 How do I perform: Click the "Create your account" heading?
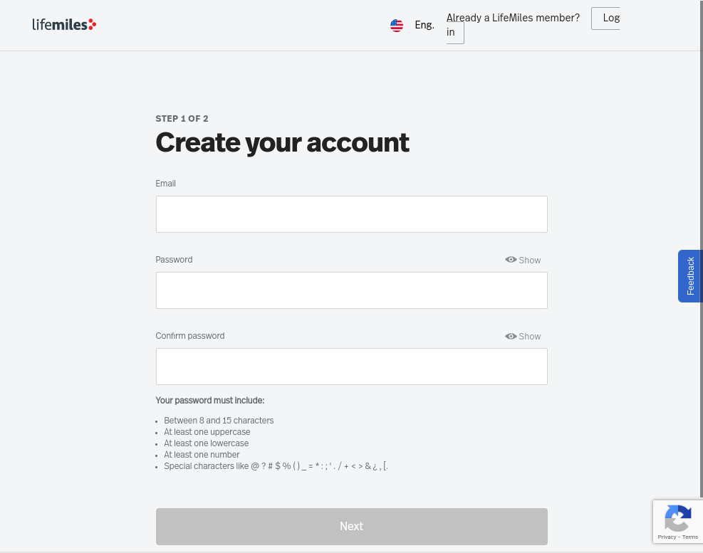coord(282,143)
